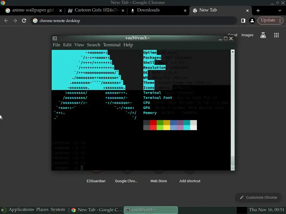Image resolution: width=286 pixels, height=214 pixels.
Task: Click the Uptime label in terminal output
Action: coord(150,53)
